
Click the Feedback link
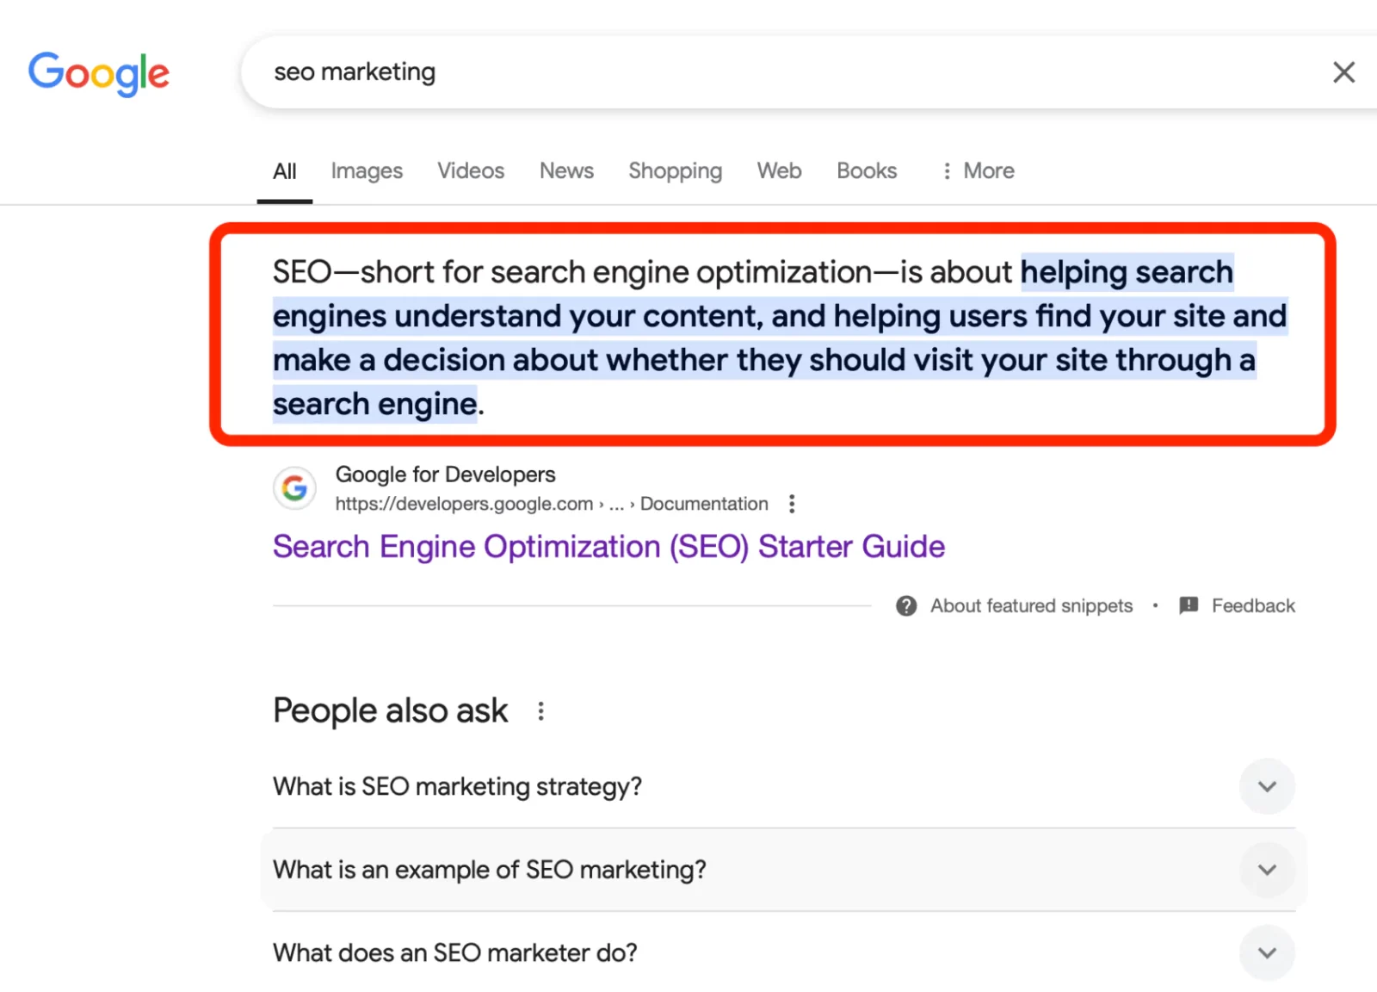click(x=1253, y=605)
